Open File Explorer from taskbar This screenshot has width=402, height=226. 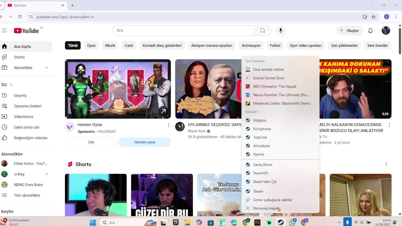187,223
